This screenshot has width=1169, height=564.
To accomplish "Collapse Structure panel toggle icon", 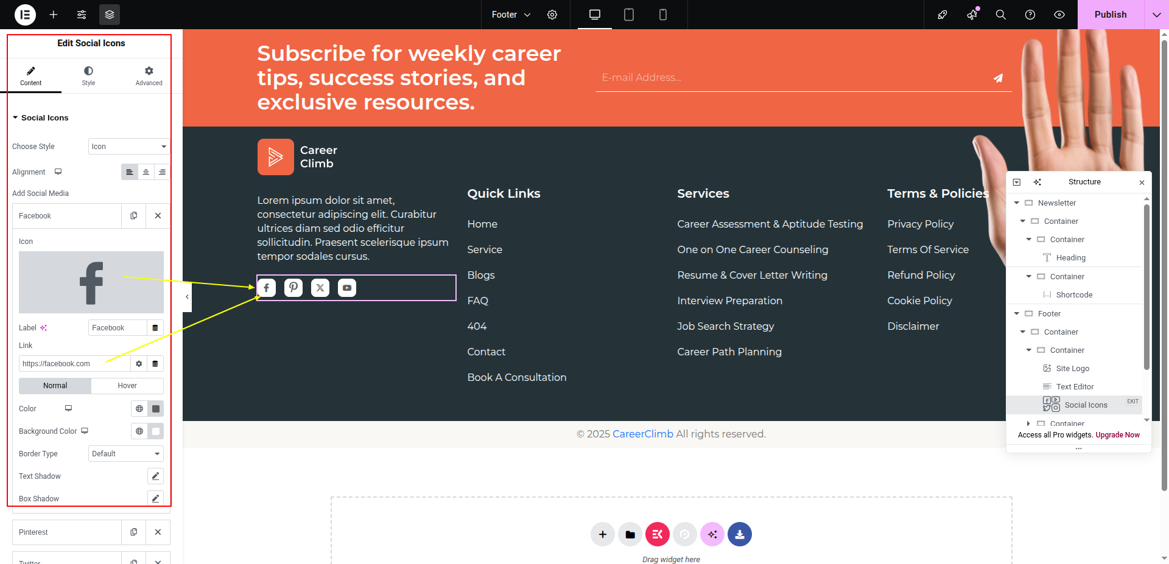I will tap(1017, 182).
